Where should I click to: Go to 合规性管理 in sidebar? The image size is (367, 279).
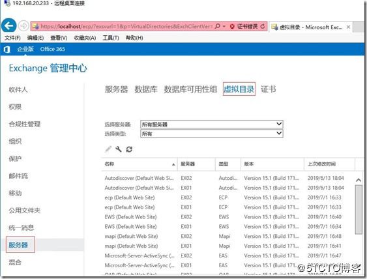[x=25, y=124]
